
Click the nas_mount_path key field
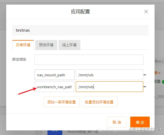(54, 75)
